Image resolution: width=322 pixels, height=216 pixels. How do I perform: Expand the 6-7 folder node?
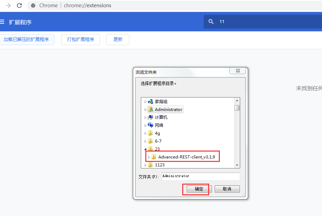pyautogui.click(x=145, y=141)
